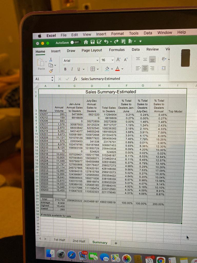The width and height of the screenshot is (197, 263).
Task: Open the font size 16 dropdown
Action: click(113, 60)
